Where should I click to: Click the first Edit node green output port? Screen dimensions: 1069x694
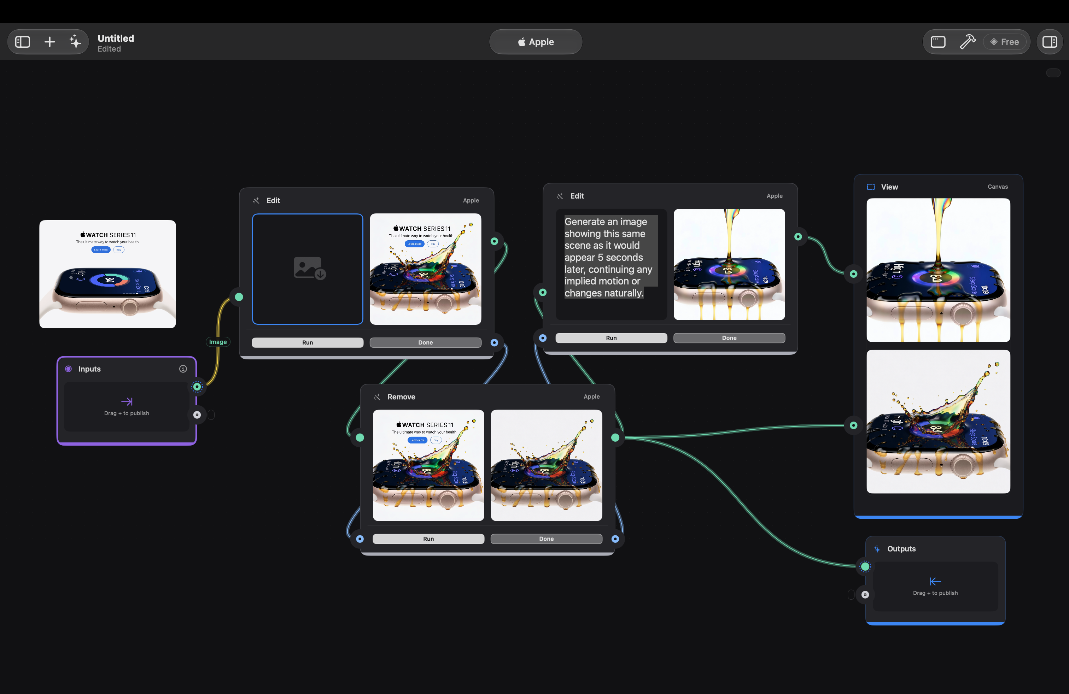click(x=494, y=241)
